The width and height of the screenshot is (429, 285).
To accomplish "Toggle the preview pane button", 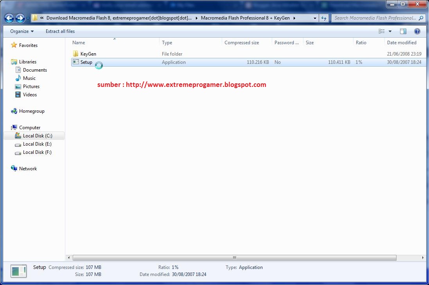I will 403,31.
